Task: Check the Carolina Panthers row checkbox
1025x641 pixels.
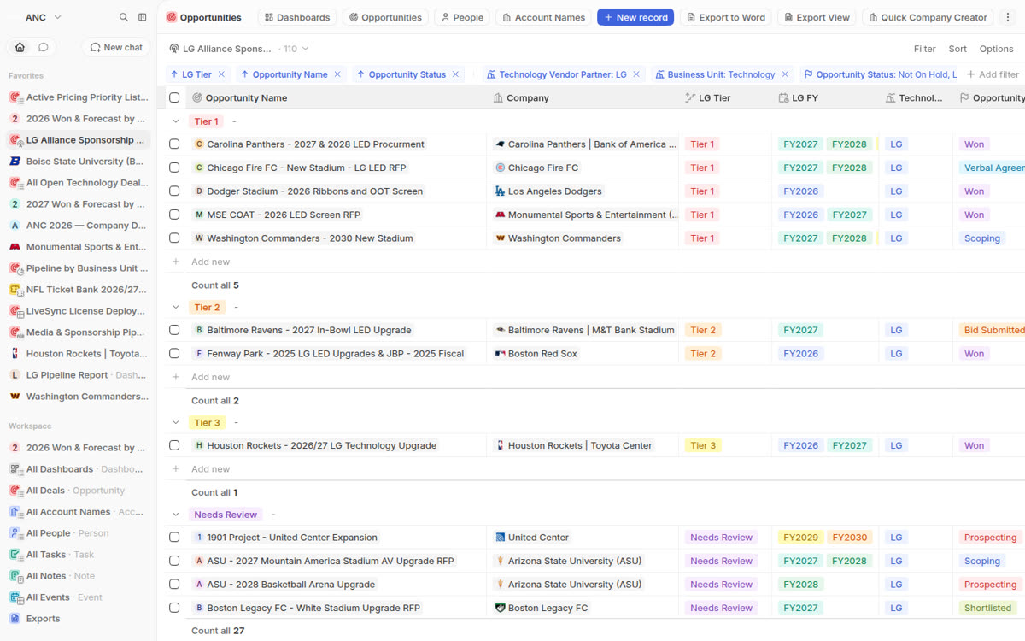Action: point(174,144)
